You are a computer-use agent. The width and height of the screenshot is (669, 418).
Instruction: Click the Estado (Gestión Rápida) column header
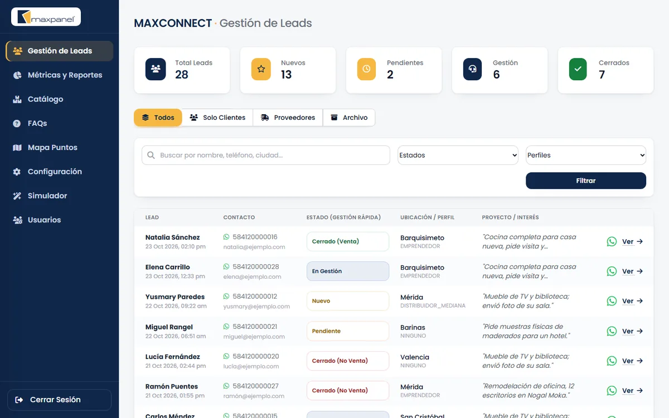[343, 217]
